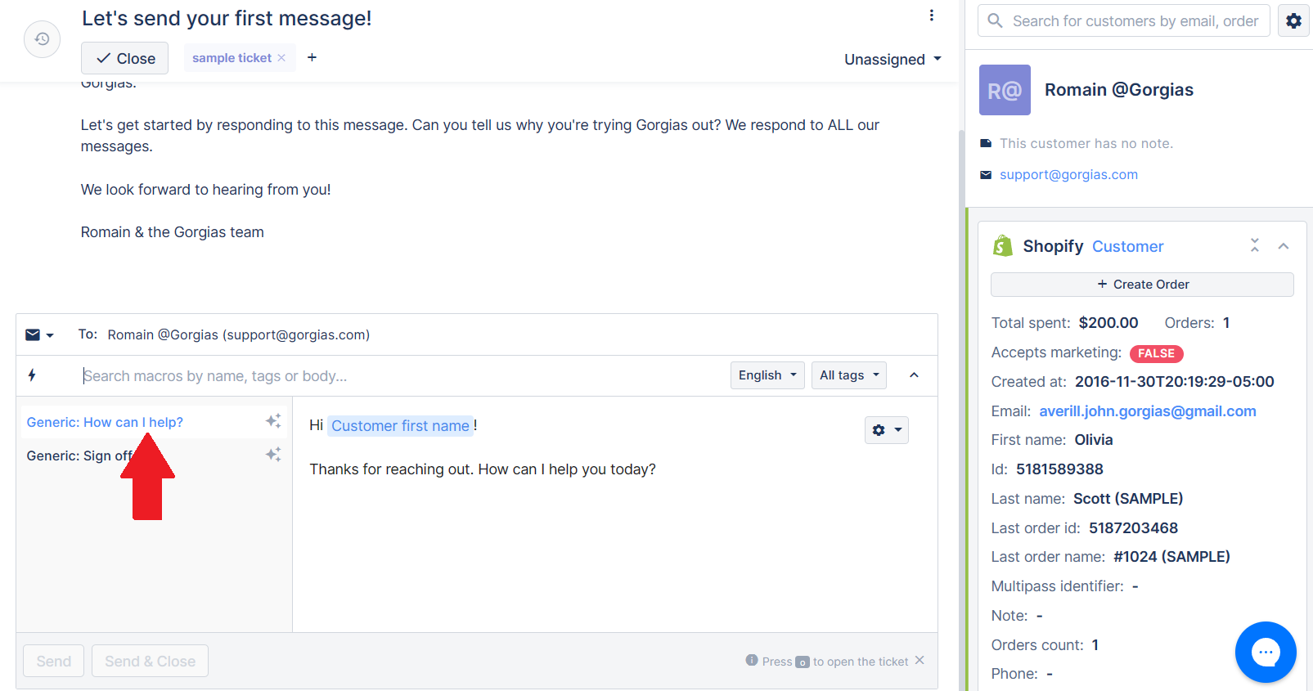The image size is (1313, 691).
Task: Open the email channel selector dropdown
Action: [39, 334]
